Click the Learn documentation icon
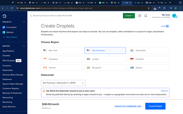183x114 pixels. 168,26
